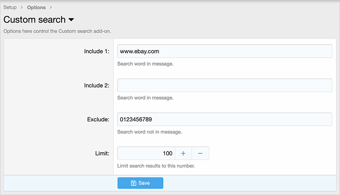Image resolution: width=340 pixels, height=195 pixels.
Task: Click the "Exclude:" label
Action: tap(98, 119)
